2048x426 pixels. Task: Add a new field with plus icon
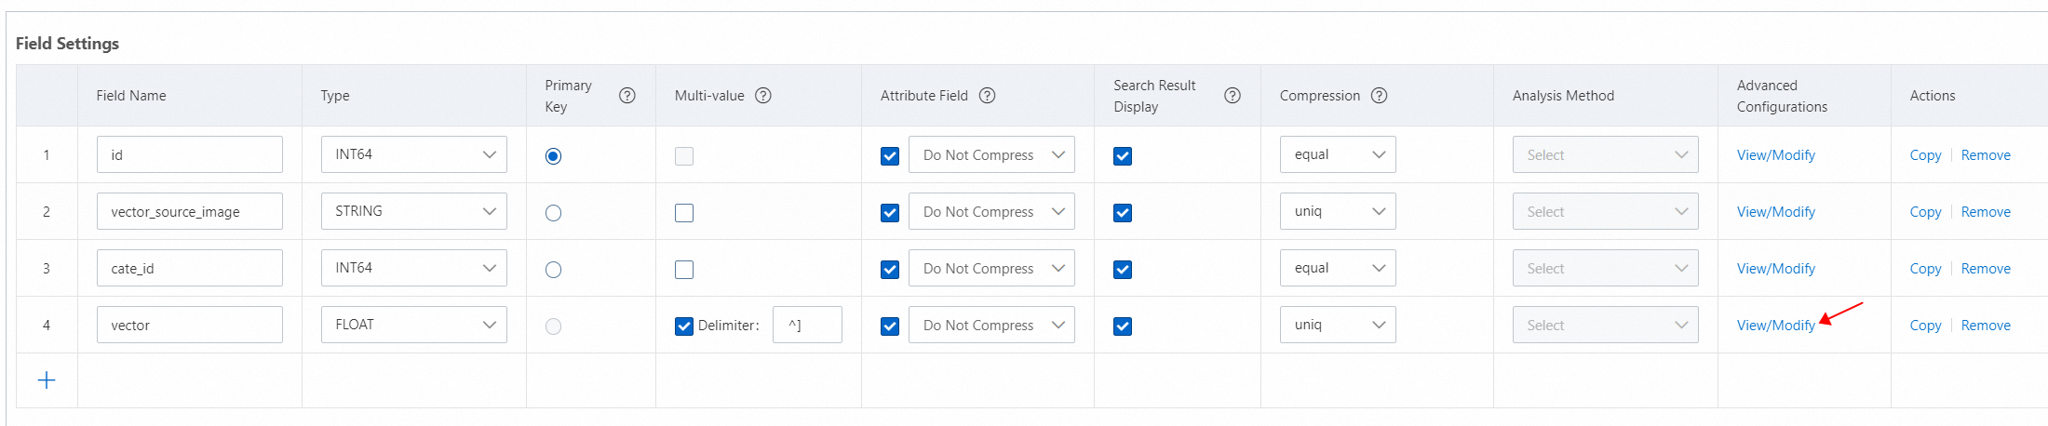tap(47, 380)
